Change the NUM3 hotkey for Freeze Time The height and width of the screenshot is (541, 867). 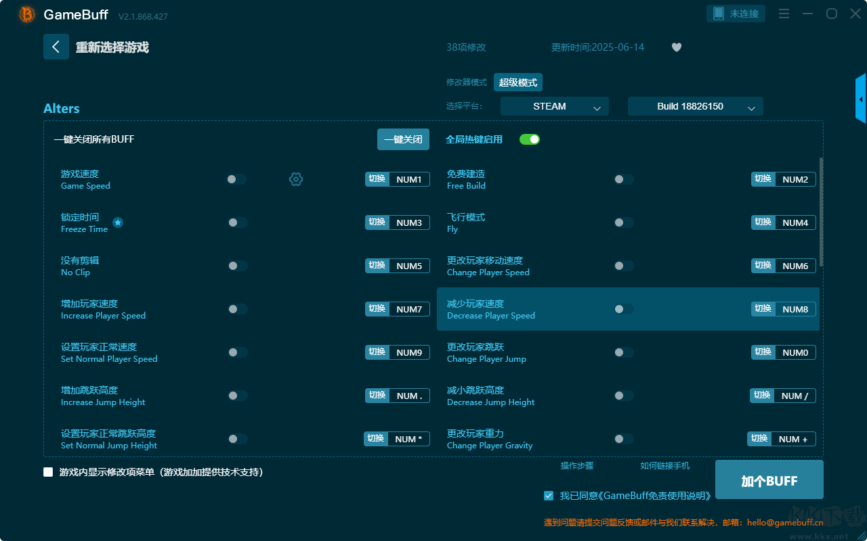click(409, 222)
